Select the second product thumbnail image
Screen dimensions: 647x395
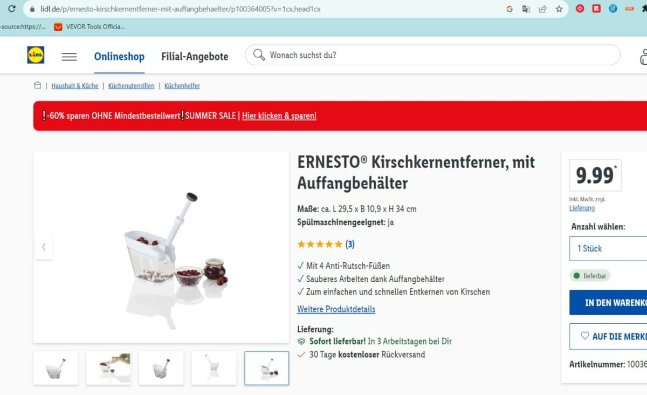click(108, 368)
